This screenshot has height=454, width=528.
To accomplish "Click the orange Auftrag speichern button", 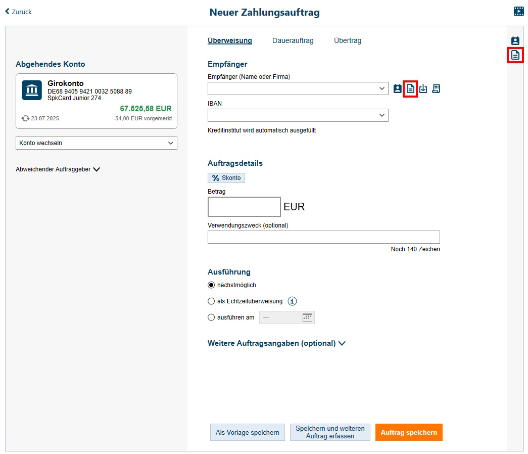I will tap(409, 432).
